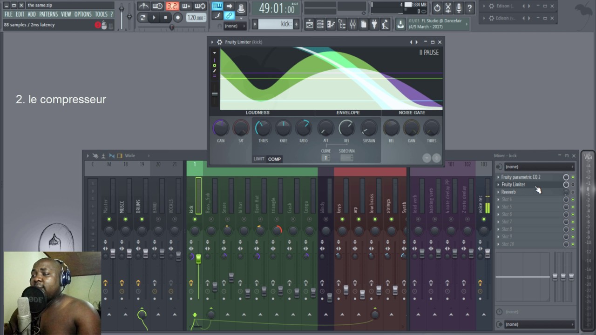596x335 pixels.
Task: Open the plugin picker plug icon
Action: pos(374,24)
